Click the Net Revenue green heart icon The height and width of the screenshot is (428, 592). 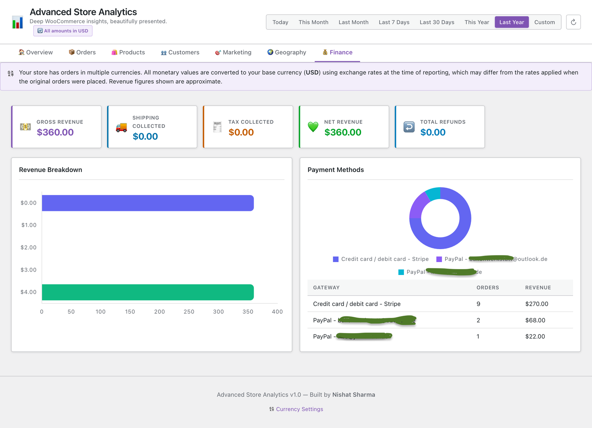tap(313, 127)
